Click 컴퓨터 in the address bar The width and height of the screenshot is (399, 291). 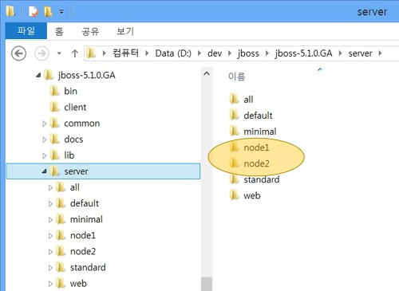pyautogui.click(x=125, y=53)
